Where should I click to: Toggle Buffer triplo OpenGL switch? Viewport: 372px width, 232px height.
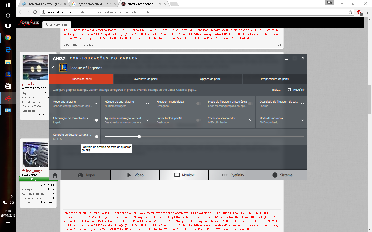point(199,120)
